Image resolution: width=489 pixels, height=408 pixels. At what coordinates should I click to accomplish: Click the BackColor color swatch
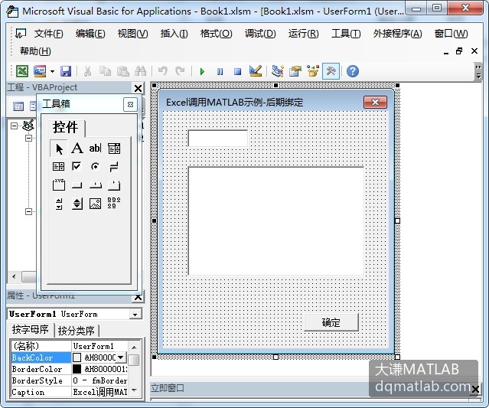[77, 357]
